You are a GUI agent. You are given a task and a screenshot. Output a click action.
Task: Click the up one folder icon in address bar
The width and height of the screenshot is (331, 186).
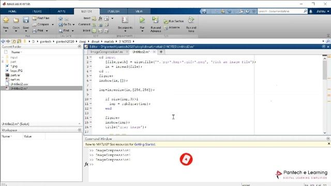pyautogui.click(x=13, y=41)
